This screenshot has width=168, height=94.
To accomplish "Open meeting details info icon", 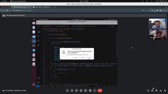I will (148, 91).
